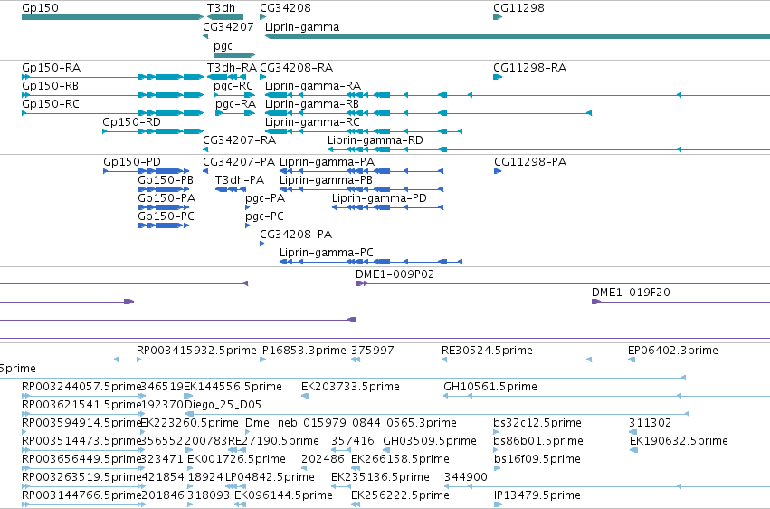
Task: Select the Gp150 gene bar
Action: [112, 17]
